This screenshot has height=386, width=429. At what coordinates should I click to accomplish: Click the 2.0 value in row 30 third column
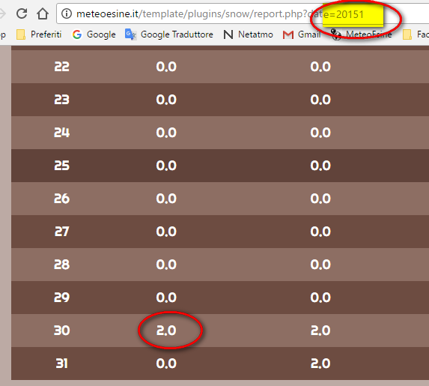click(320, 331)
